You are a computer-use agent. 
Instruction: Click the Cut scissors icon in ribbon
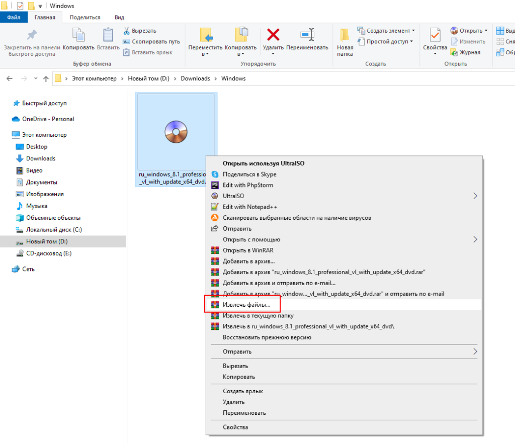tap(127, 31)
